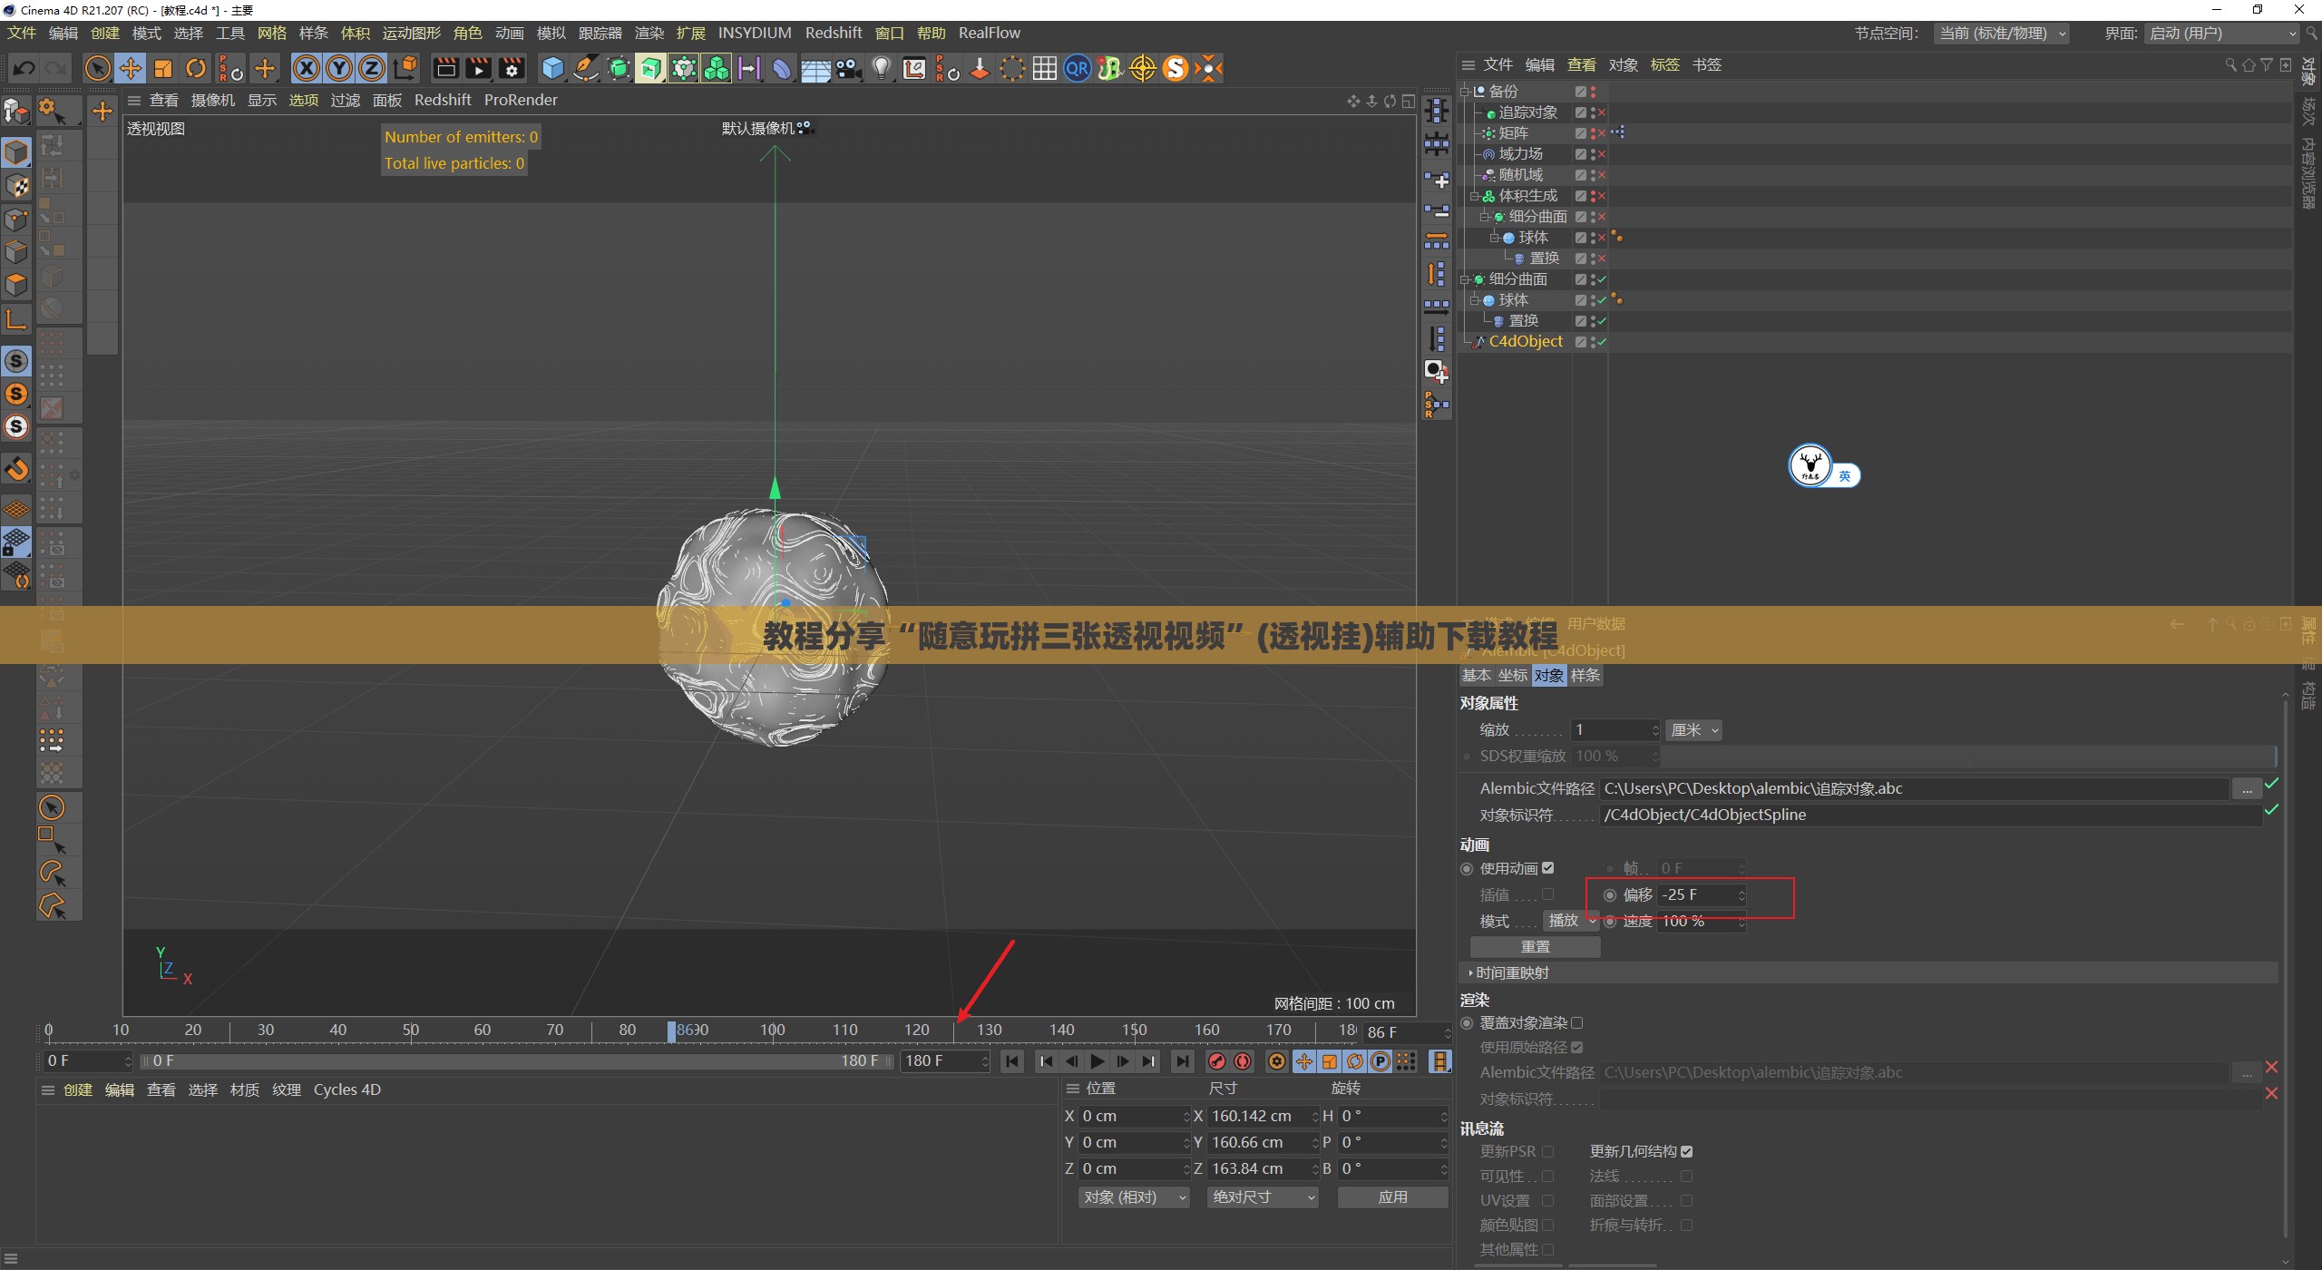Toggle the 法线 checkbox
The image size is (2322, 1270).
click(x=1687, y=1177)
